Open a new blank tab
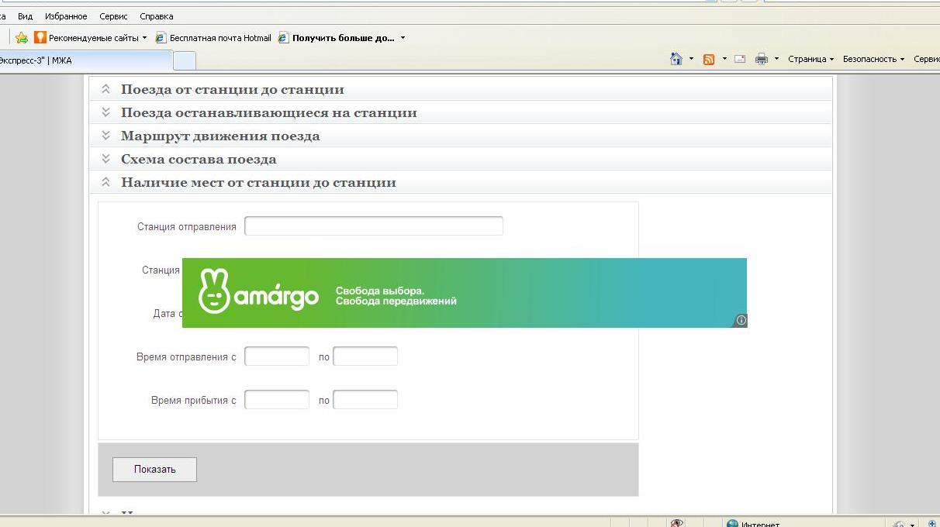Screen dimensions: 940x527 (x=185, y=60)
